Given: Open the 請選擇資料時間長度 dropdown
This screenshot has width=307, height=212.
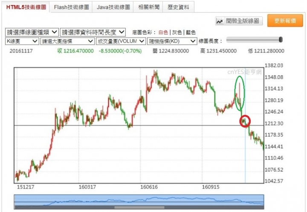Looking at the screenshot, I should [93, 32].
